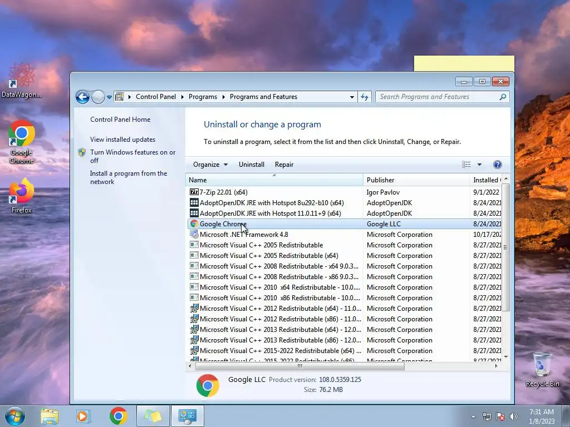Select AdoptOpenJDK JRE 11.0.11+9 entry icon
The image size is (570, 427).
[194, 213]
